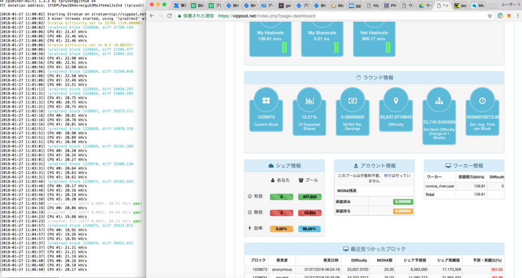The width and height of the screenshot is (522, 278).
Task: Open the green circular extension icon
Action: click(500, 16)
